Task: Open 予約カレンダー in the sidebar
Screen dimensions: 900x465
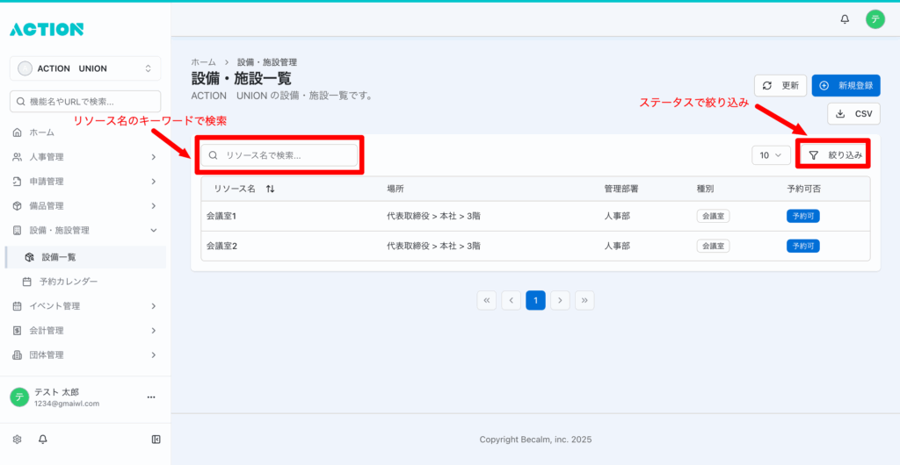Action: pyautogui.click(x=69, y=282)
